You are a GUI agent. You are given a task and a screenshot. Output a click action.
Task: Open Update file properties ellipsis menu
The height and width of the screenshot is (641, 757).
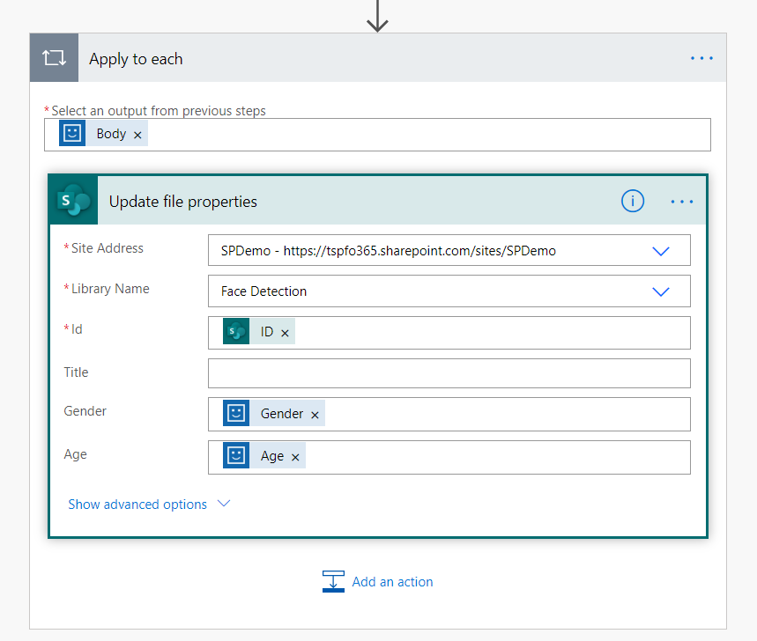pos(682,202)
